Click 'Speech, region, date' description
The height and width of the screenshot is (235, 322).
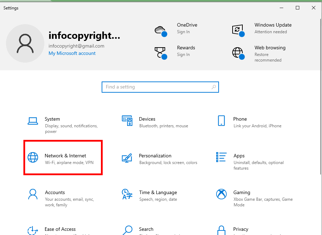click(x=158, y=199)
